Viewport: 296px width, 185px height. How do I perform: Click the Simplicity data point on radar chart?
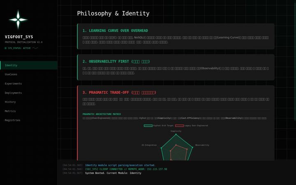(176, 134)
